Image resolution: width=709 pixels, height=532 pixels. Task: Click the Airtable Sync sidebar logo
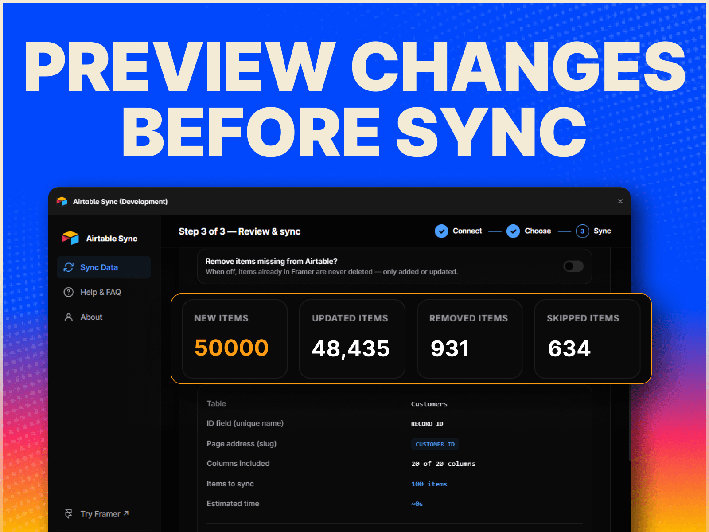click(x=70, y=238)
